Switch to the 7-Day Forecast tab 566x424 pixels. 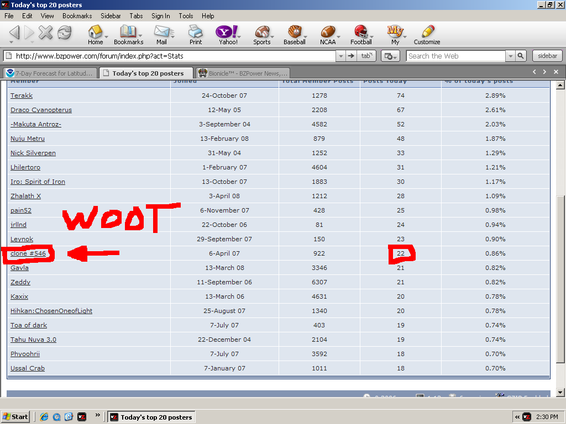[50, 72]
